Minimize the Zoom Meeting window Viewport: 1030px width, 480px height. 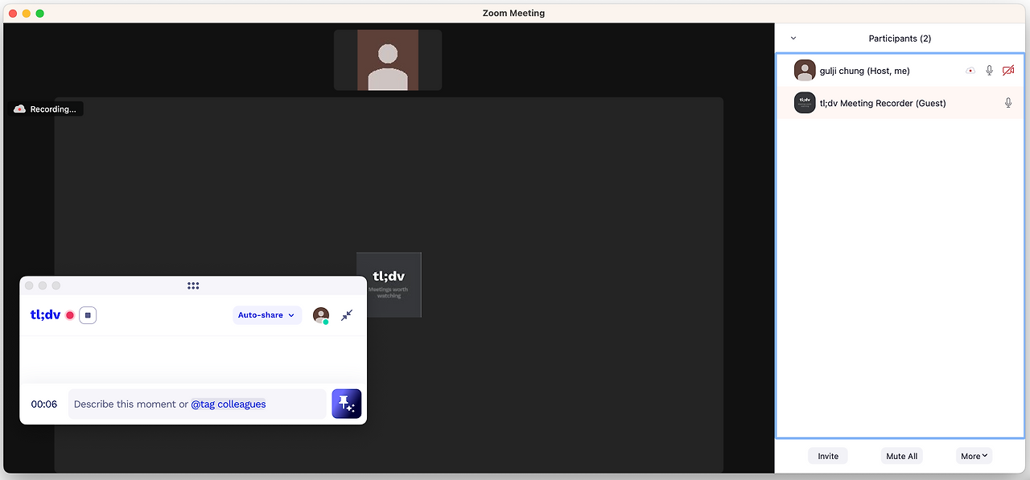(x=27, y=13)
